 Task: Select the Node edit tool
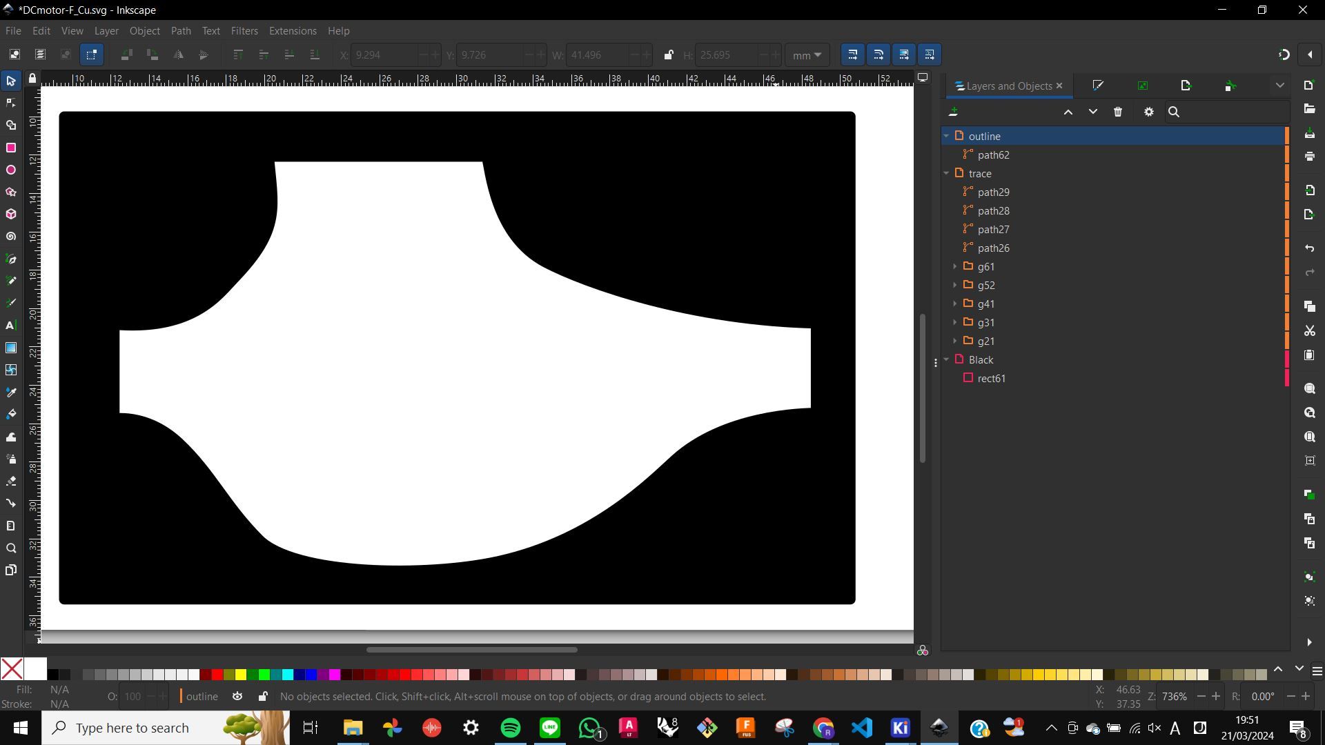(x=11, y=103)
